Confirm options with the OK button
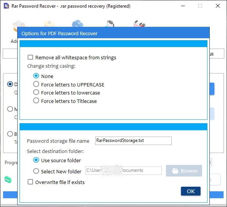227x207 pixels. tap(191, 191)
